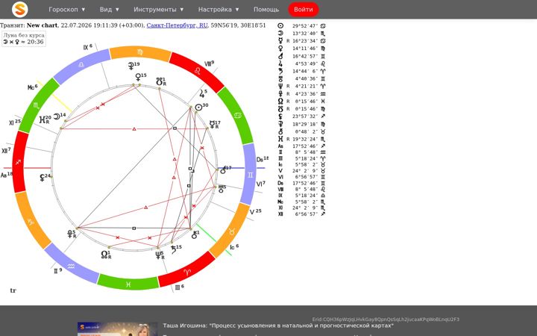This screenshot has width=537, height=336.
Task: Click Jupiter symbol in the positions table
Action: click(x=280, y=63)
